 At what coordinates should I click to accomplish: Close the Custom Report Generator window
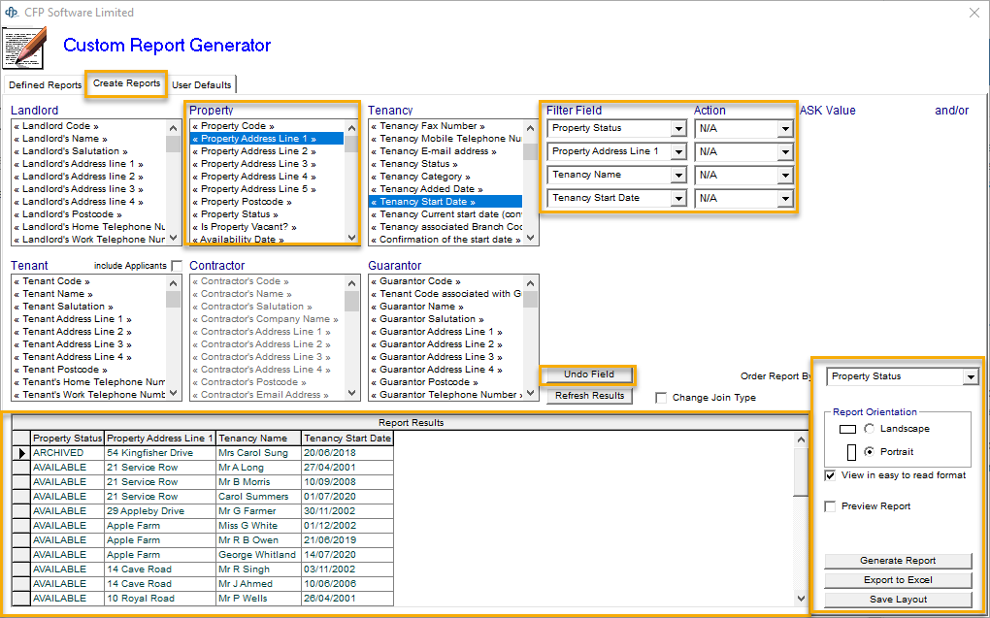(974, 13)
